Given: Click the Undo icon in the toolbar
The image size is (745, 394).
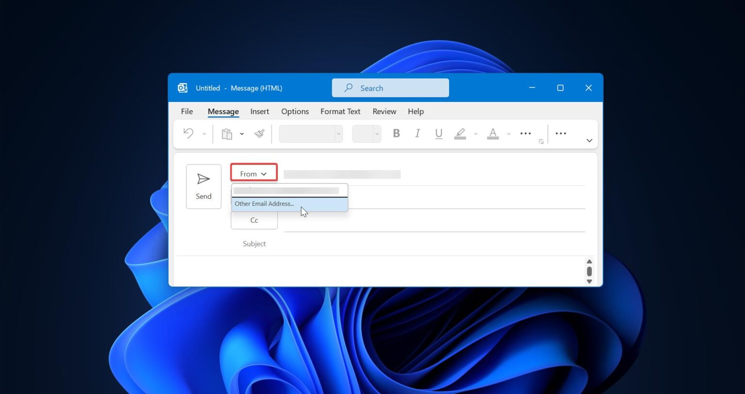Looking at the screenshot, I should click(x=189, y=133).
